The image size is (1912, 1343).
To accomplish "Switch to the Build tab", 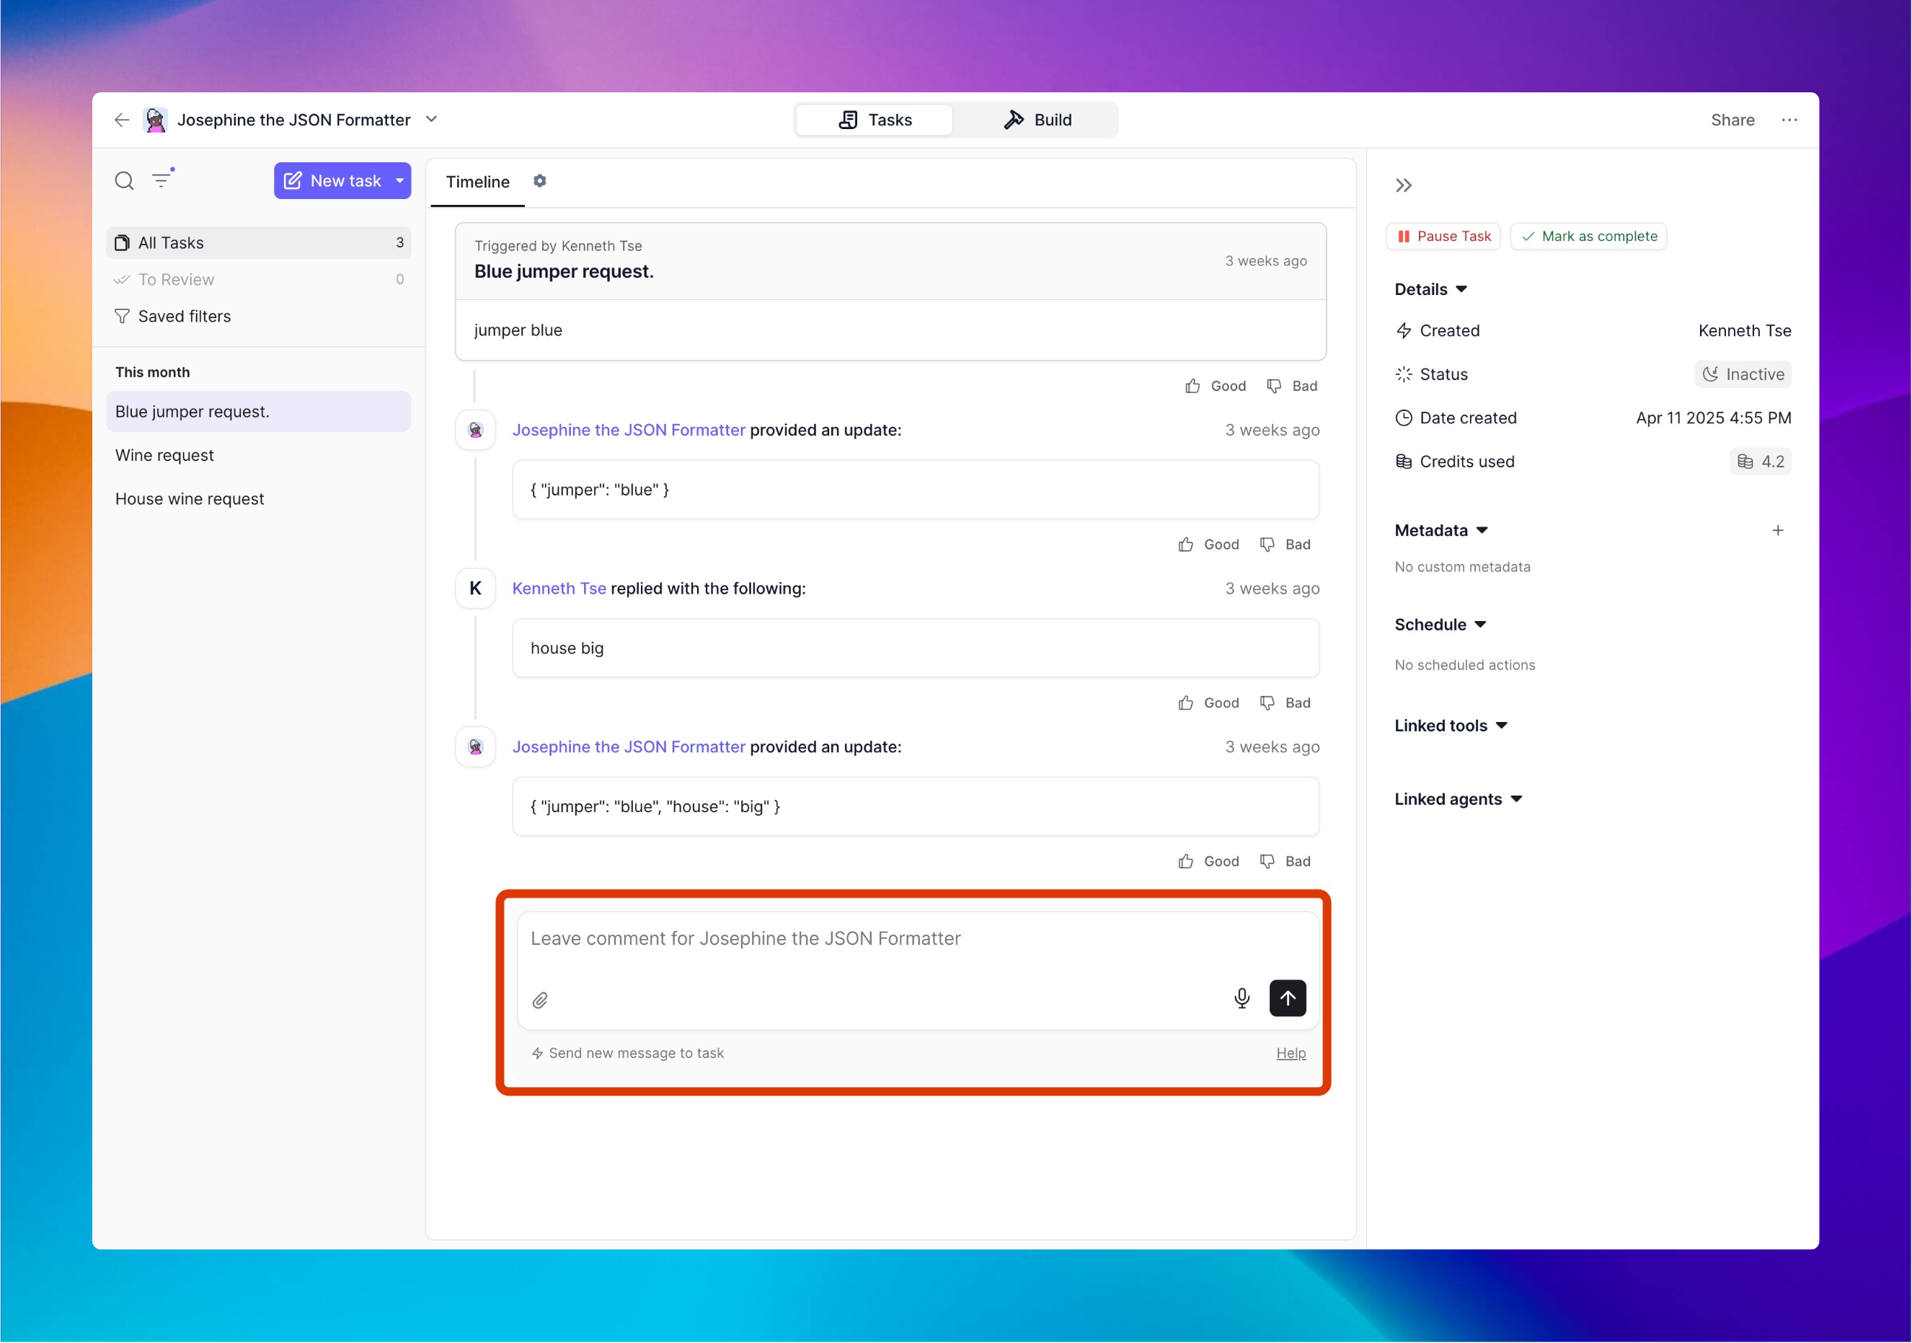I will 1037,120.
